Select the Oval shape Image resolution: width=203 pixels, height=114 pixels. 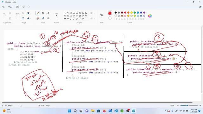[71, 13]
